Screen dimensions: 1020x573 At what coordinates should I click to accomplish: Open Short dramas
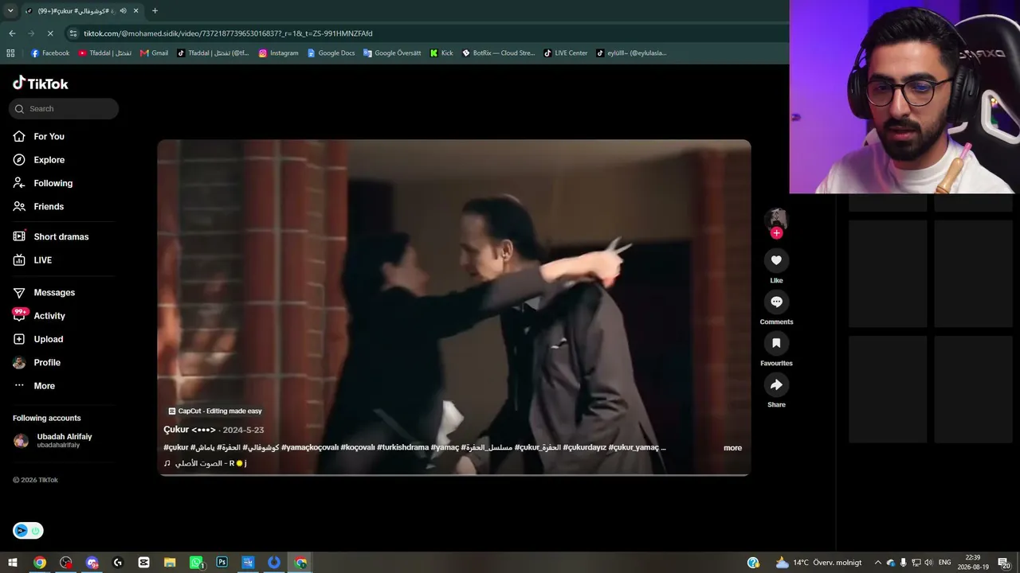51,236
